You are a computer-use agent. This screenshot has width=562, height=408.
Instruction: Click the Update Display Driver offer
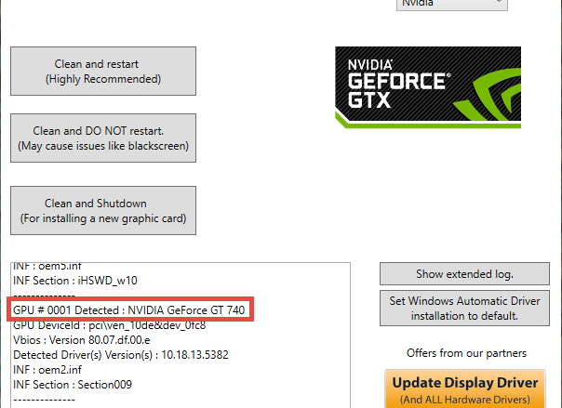click(x=465, y=389)
